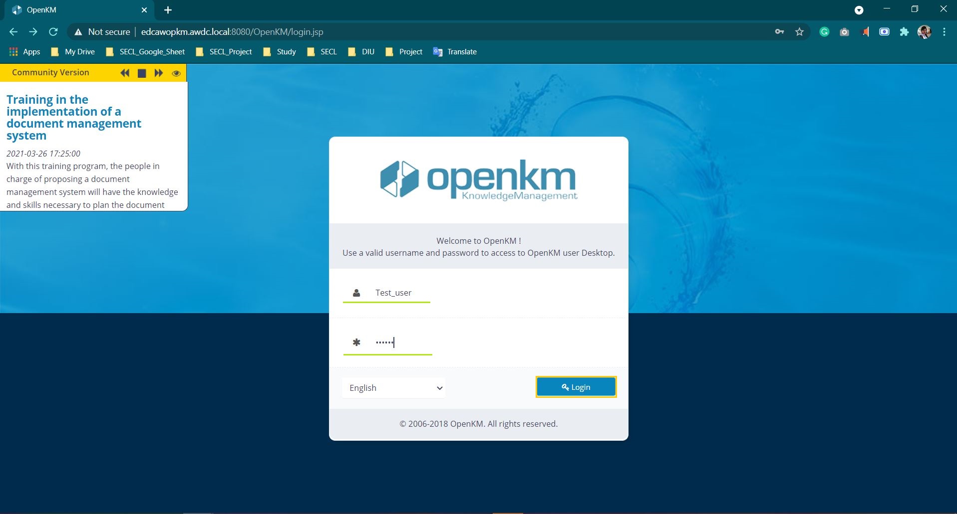The height and width of the screenshot is (514, 957).
Task: Open the Study bookmark folder
Action: (279, 52)
